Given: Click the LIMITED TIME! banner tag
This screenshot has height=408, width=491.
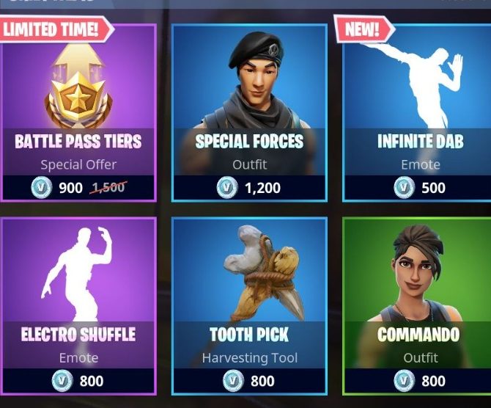Looking at the screenshot, I should point(56,29).
